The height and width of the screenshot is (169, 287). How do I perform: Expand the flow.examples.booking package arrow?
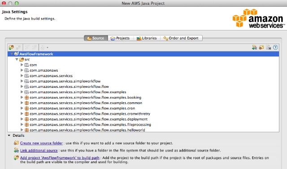coord(22,97)
